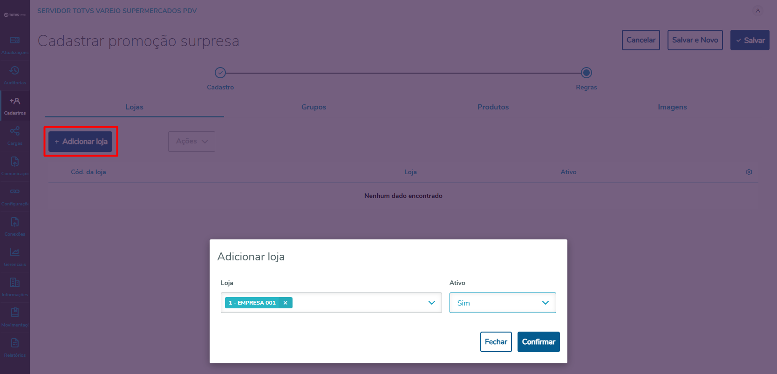Open the Cadastros sidebar section
The width and height of the screenshot is (777, 374).
(x=15, y=106)
